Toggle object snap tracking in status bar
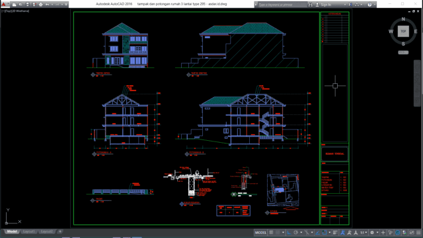Image resolution: width=423 pixels, height=238 pixels. click(317, 233)
